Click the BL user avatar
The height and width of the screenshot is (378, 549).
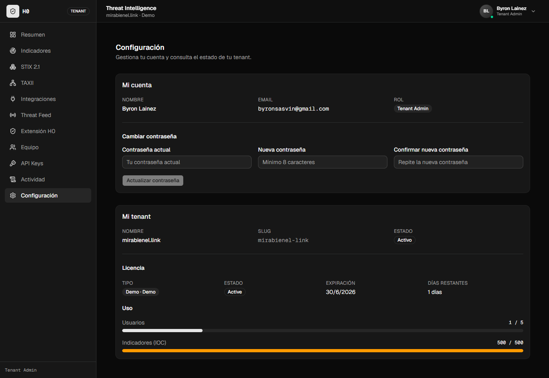[x=486, y=11]
